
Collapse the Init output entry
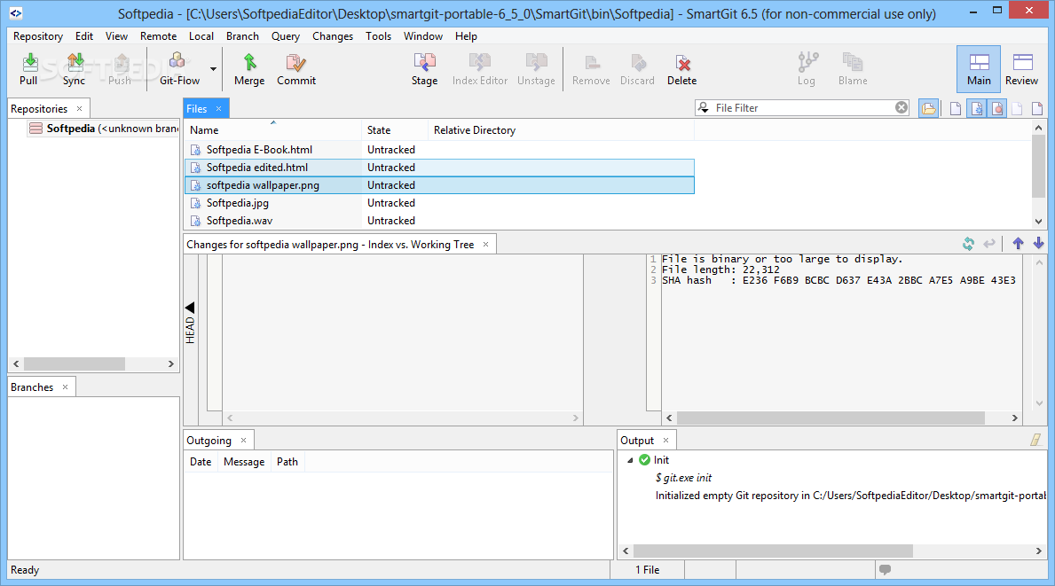[x=630, y=460]
